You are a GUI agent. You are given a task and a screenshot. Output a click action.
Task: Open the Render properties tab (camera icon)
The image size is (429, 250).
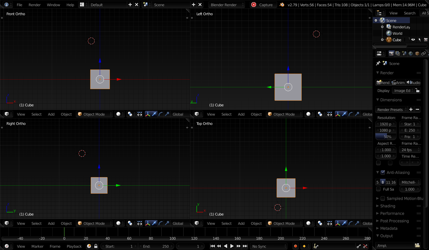(391, 53)
